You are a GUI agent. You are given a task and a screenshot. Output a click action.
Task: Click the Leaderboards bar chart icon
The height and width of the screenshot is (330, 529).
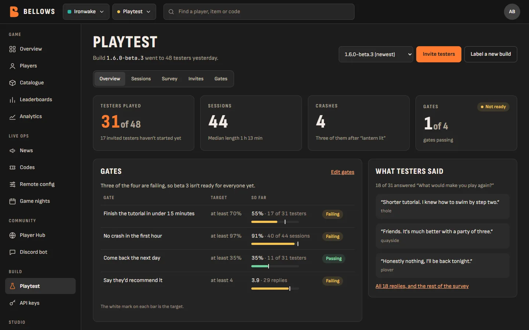tap(12, 100)
